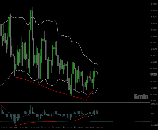Click the 1.28015 price axis label

[x=154, y=101]
